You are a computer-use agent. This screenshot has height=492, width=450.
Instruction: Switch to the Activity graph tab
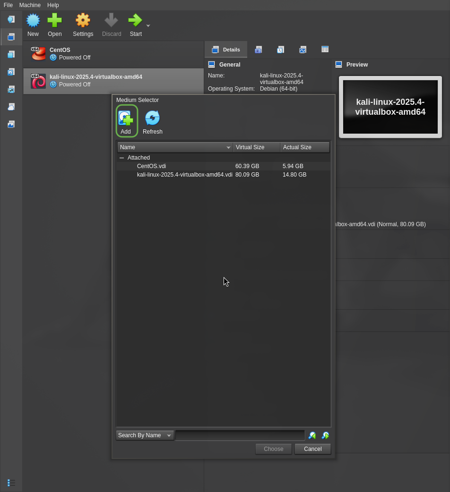click(x=303, y=50)
